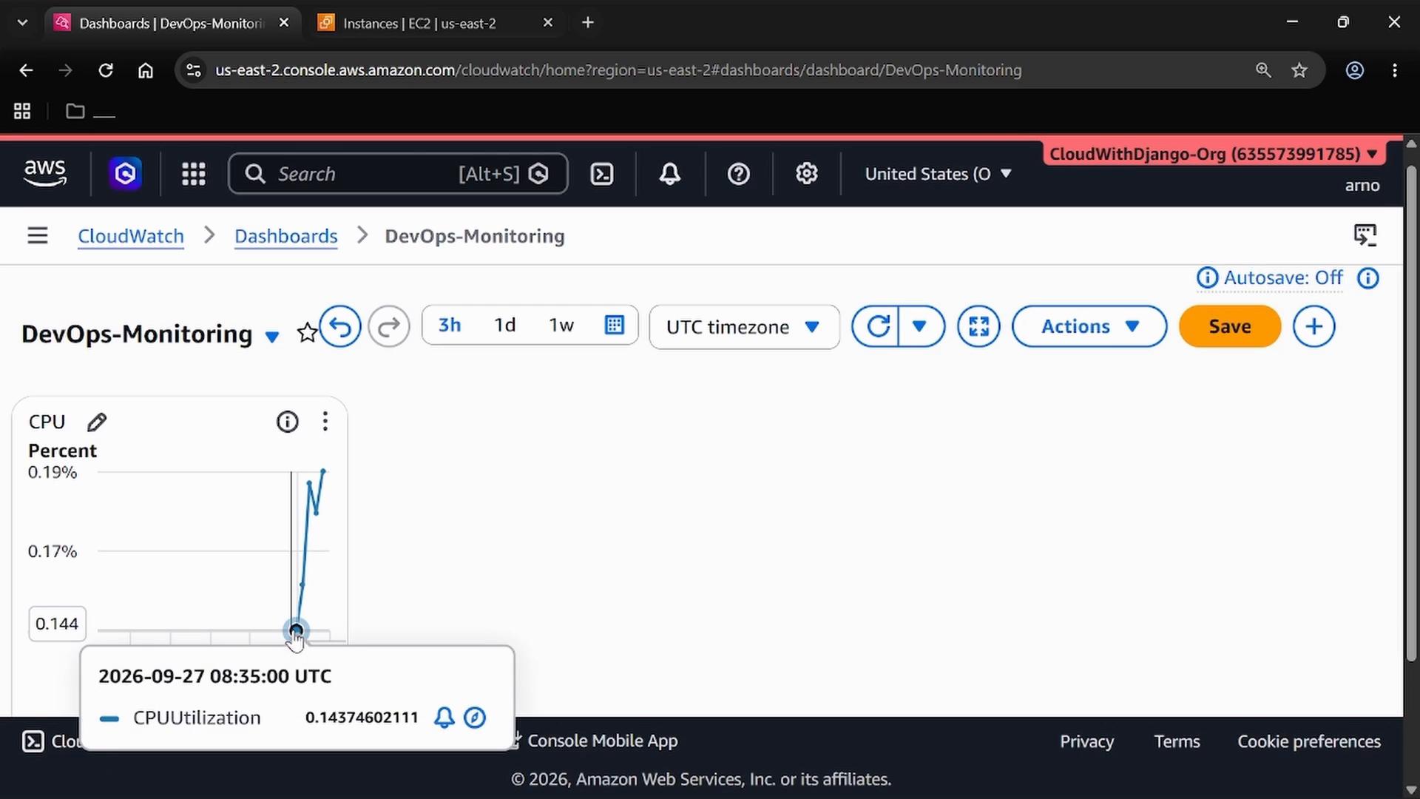Viewport: 1420px width, 799px height.
Task: Click the browser address bar URL
Action: [x=618, y=70]
